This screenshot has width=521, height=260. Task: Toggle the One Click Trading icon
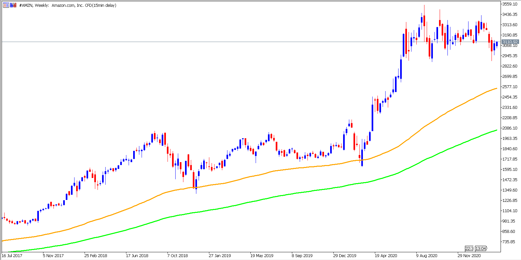point(13,5)
